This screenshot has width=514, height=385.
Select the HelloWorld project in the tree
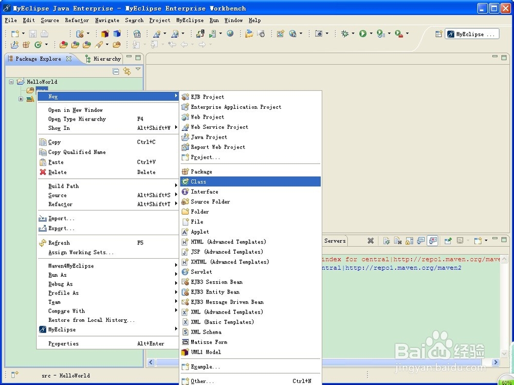(42, 82)
